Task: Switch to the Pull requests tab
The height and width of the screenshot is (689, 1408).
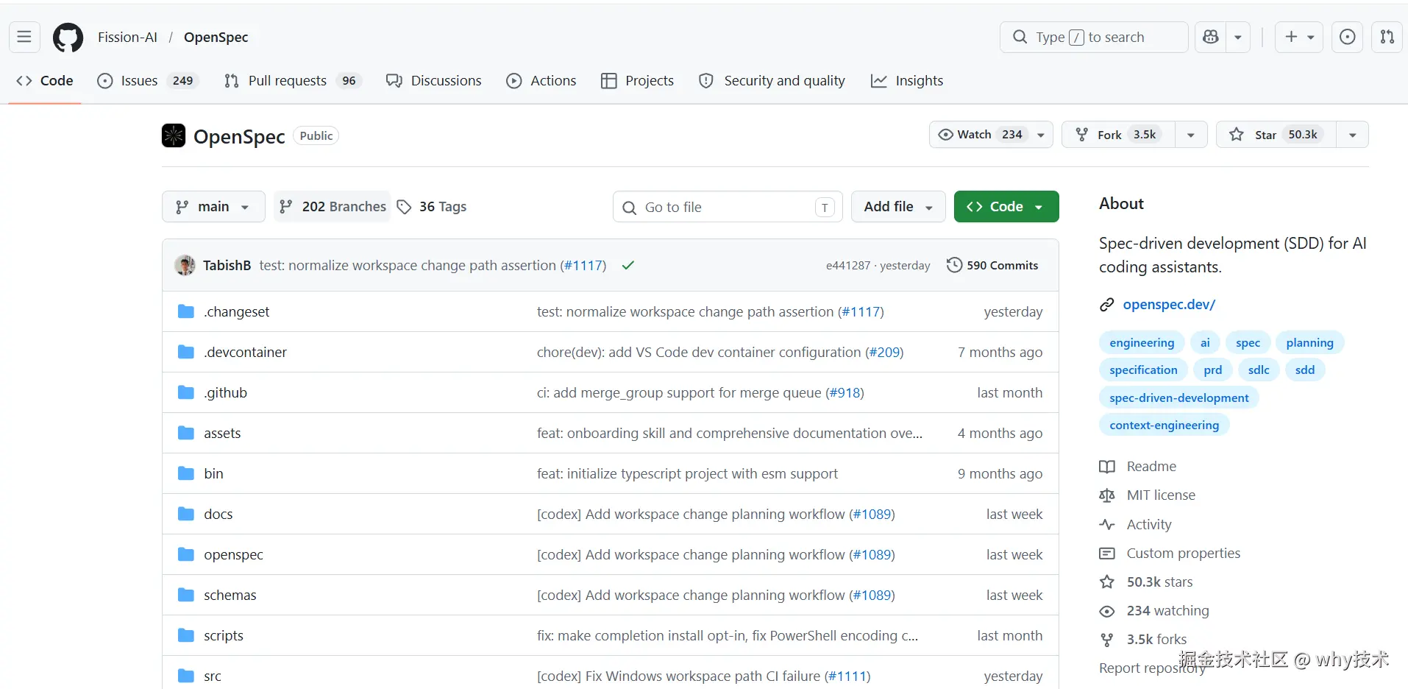Action: (x=292, y=80)
